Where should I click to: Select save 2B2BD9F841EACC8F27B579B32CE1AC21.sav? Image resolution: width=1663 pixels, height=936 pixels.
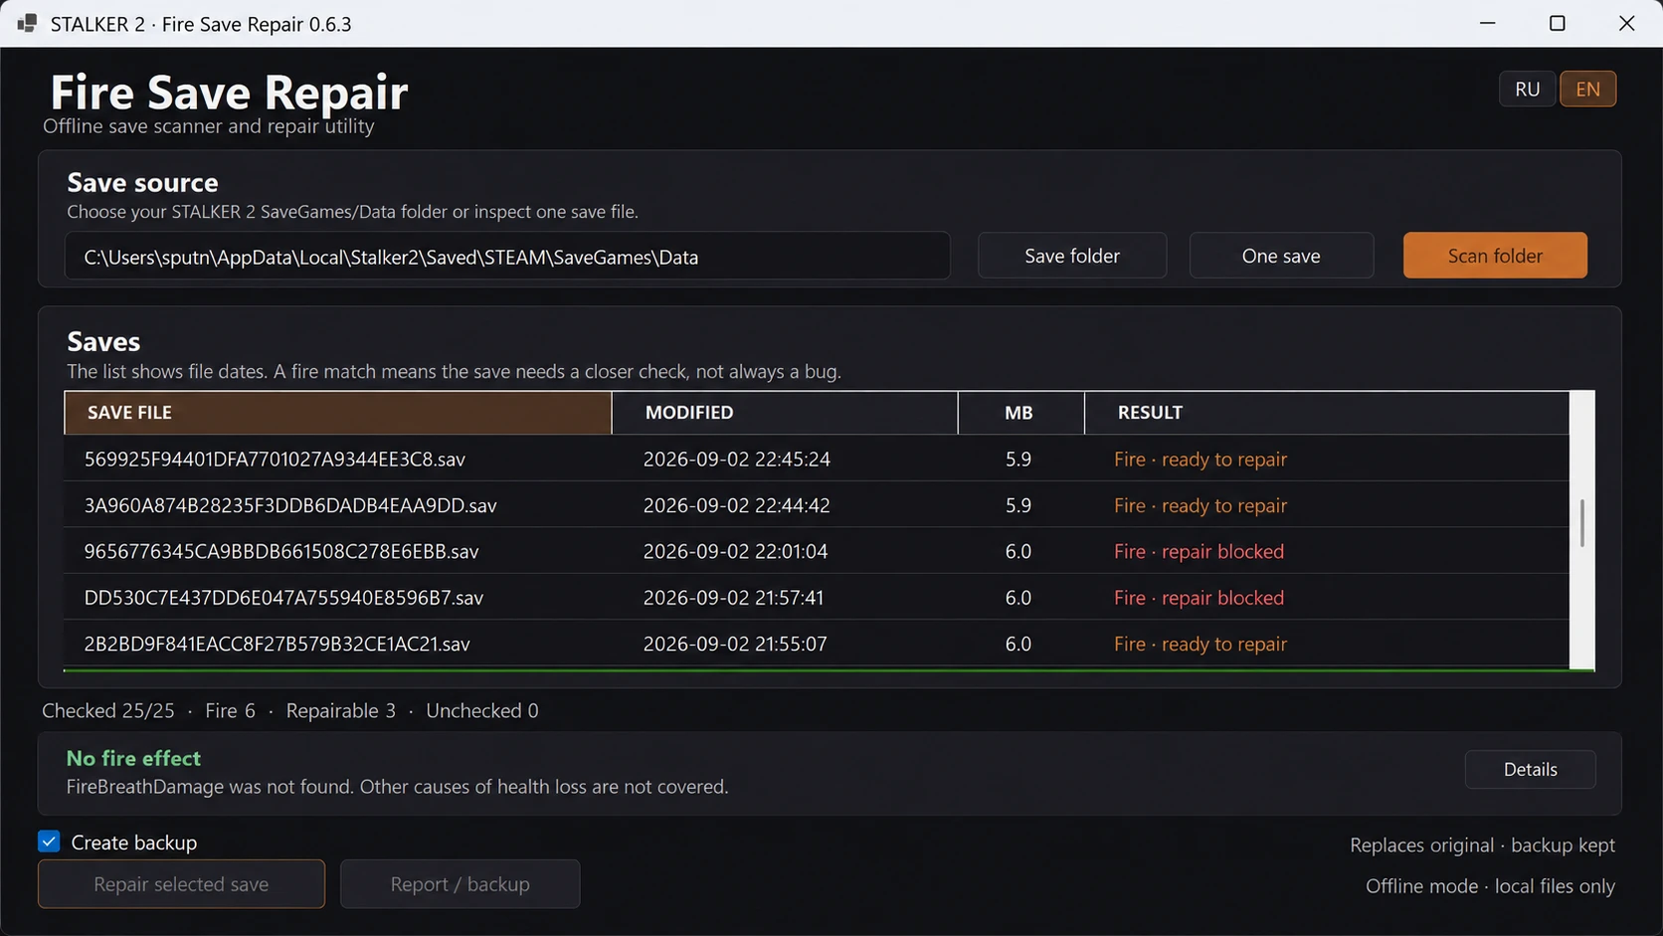(x=817, y=644)
